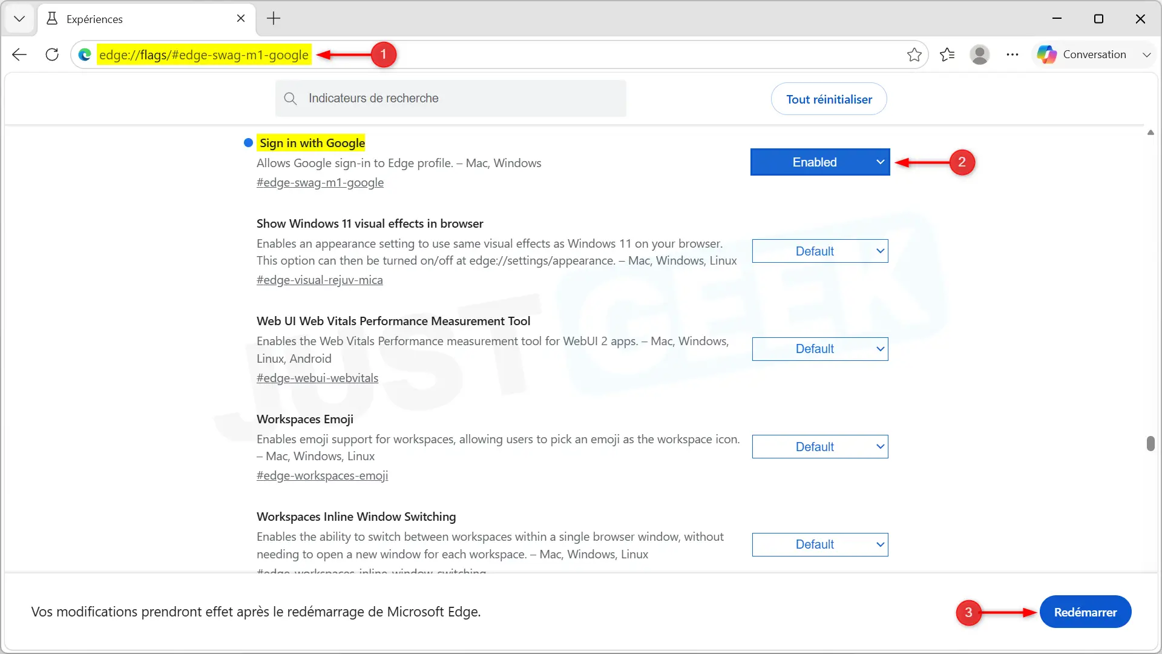Screen dimensions: 1162x654
Task: Maximize the Edge window
Action: click(1098, 19)
